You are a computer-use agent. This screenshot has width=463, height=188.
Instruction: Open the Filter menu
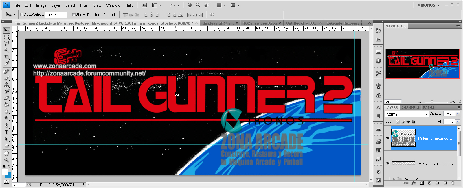84,5
